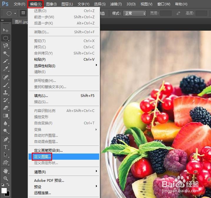Click the fruit bowl image canvas
211x198 pixels.
156,114
